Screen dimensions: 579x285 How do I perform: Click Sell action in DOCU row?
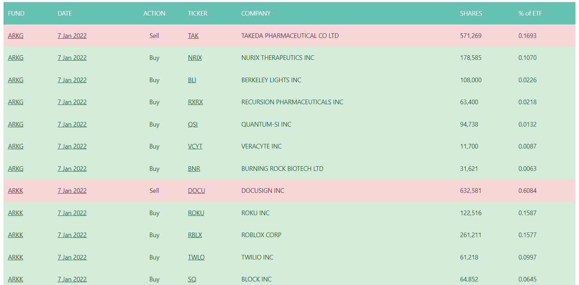tap(154, 191)
